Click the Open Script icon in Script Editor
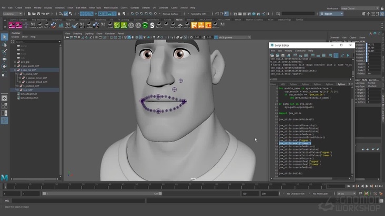The width and height of the screenshot is (385, 216). pyautogui.click(x=272, y=55)
